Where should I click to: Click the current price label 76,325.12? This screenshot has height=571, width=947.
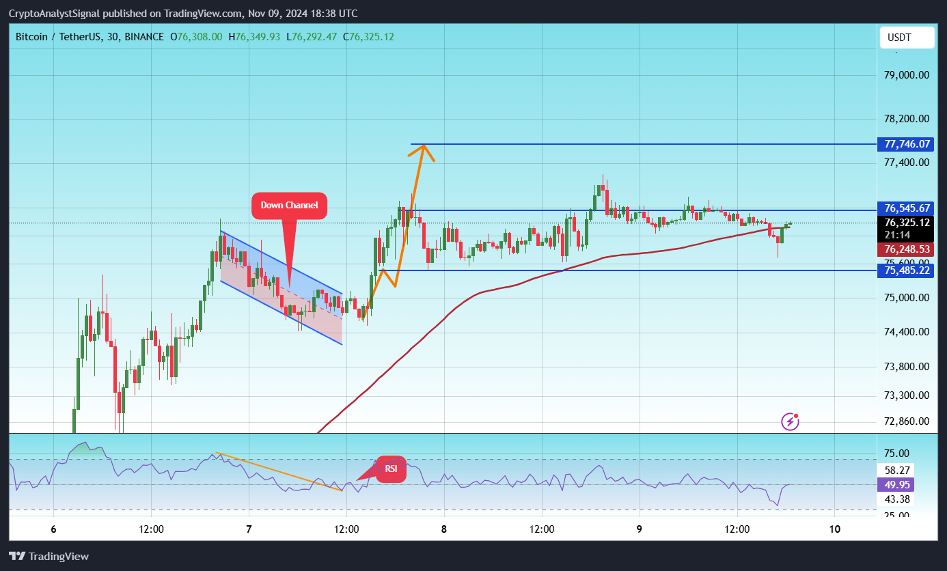tap(907, 222)
